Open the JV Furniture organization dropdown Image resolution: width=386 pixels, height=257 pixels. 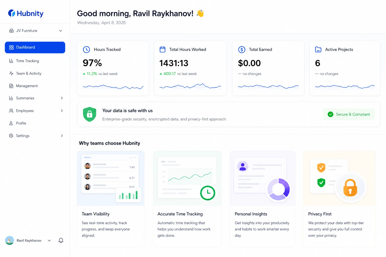[x=35, y=31]
